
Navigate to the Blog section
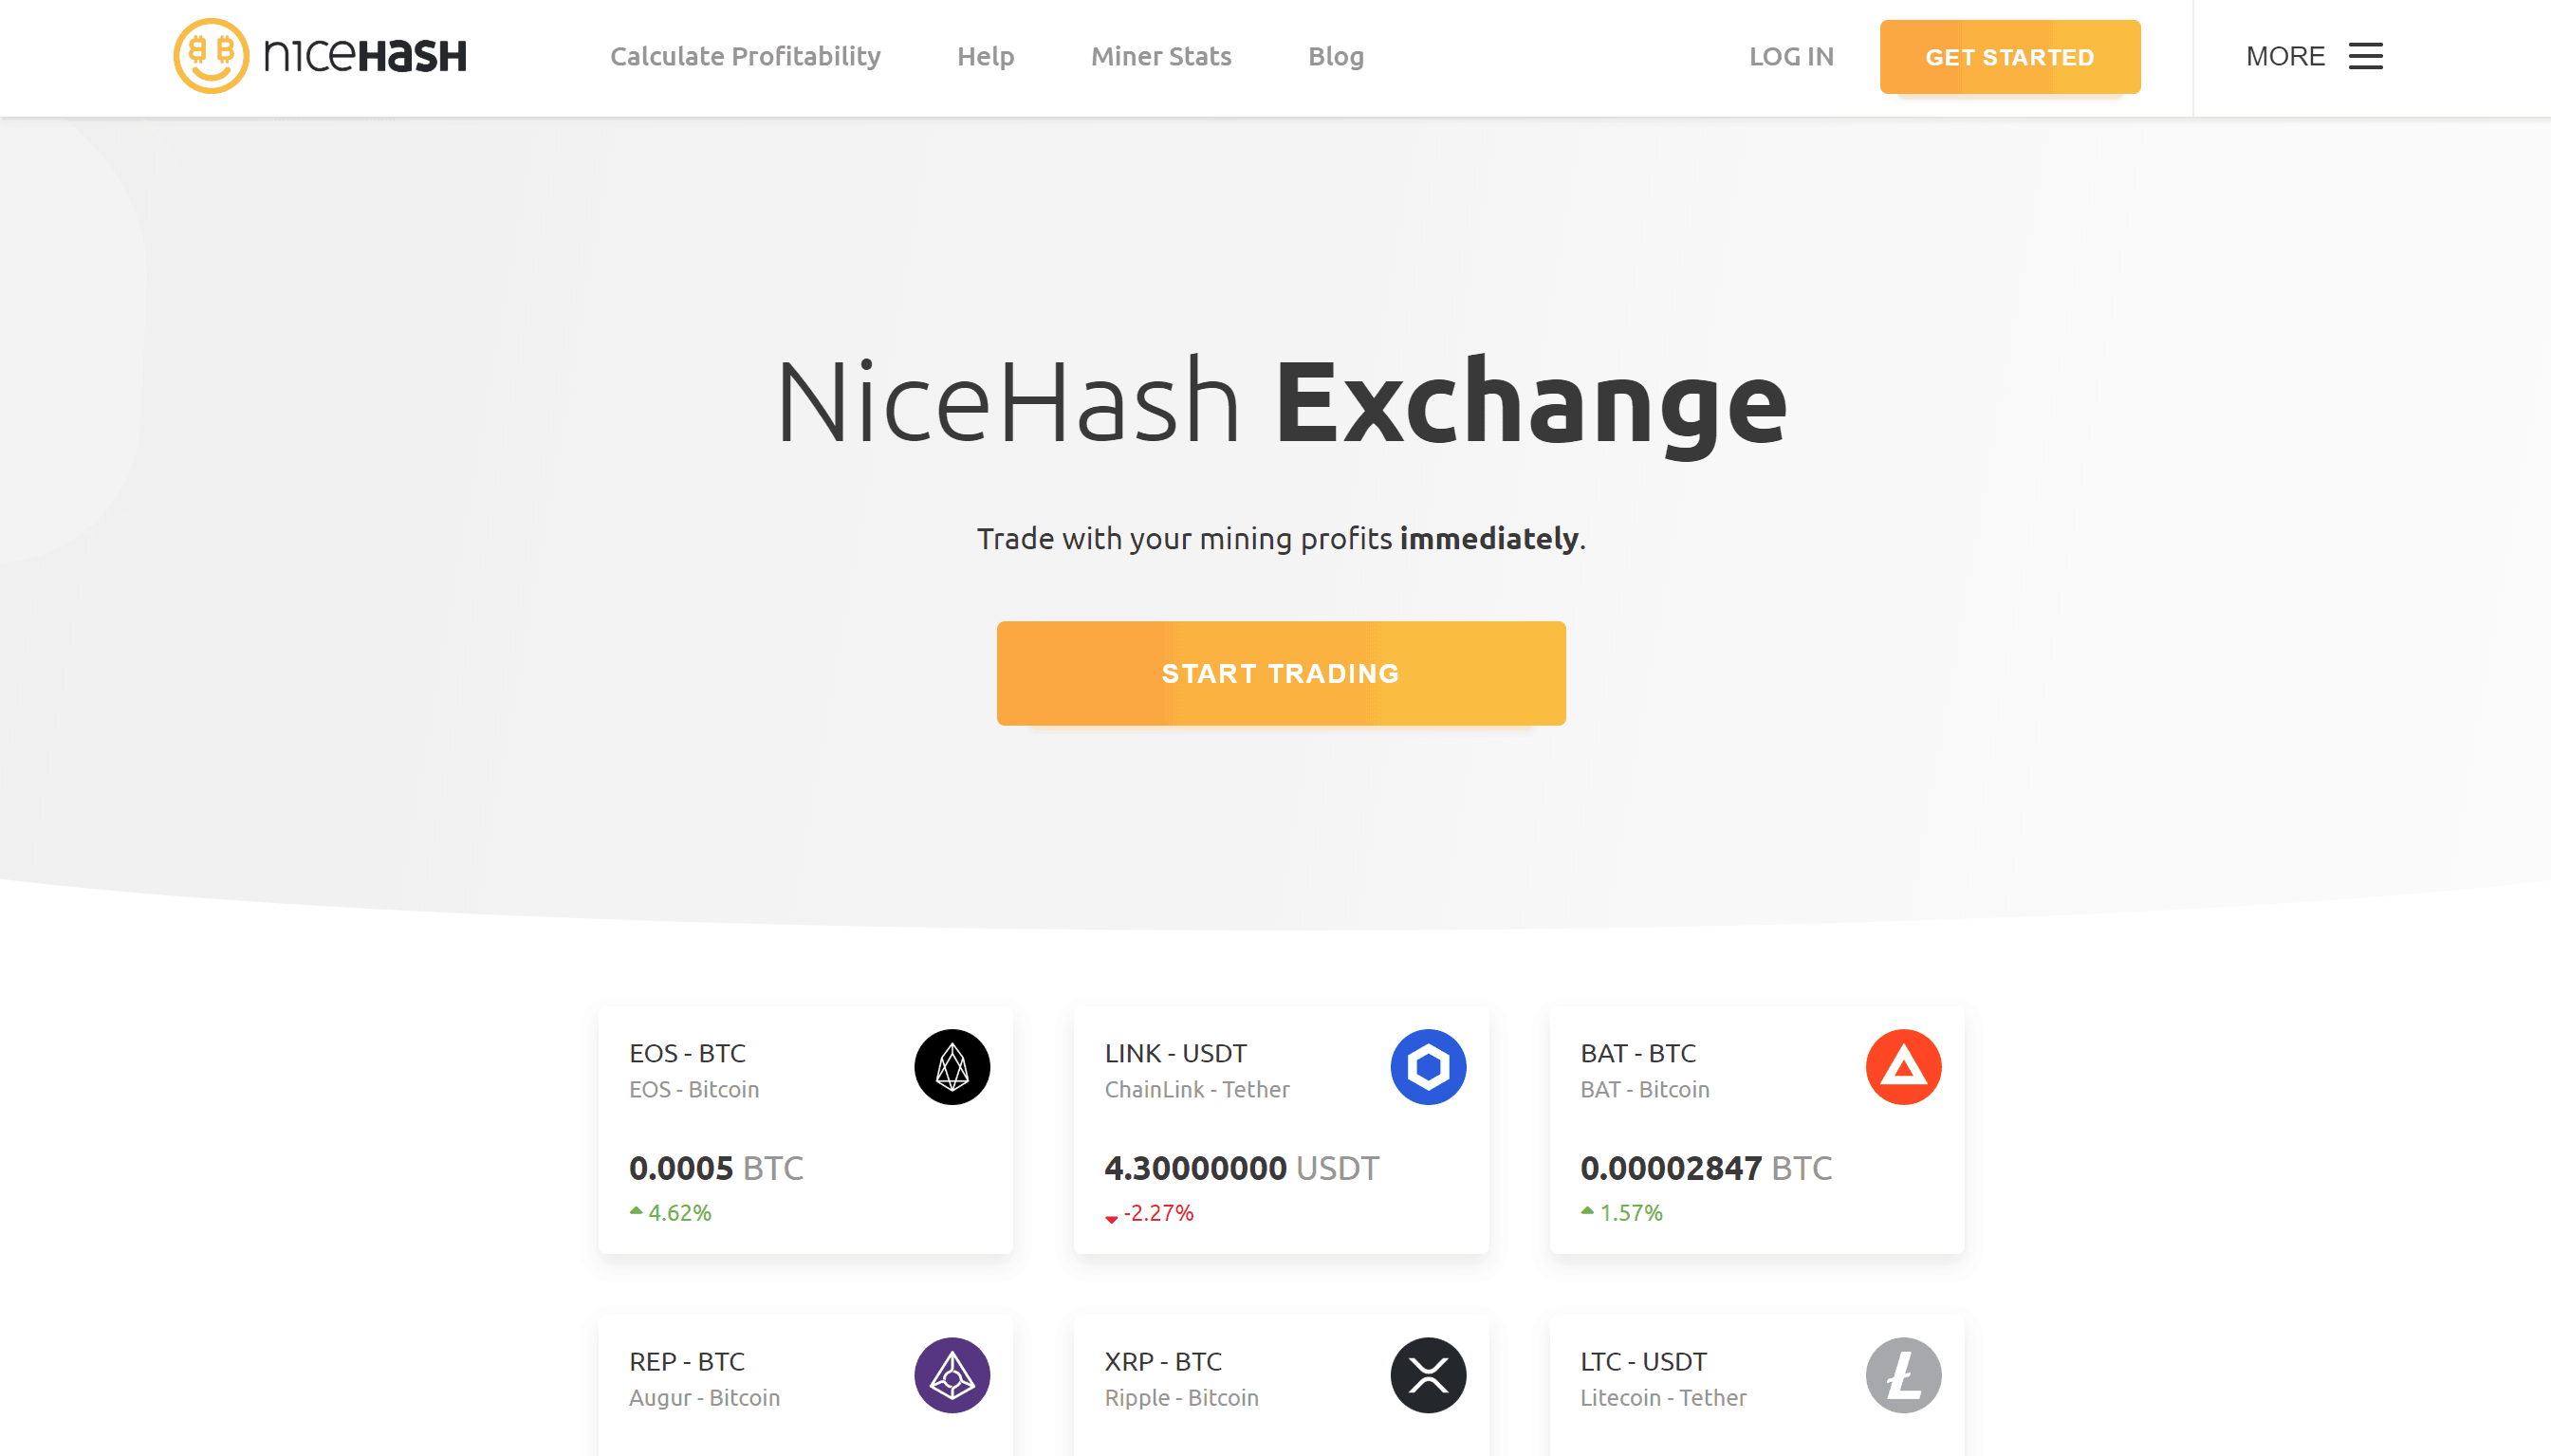(1335, 54)
